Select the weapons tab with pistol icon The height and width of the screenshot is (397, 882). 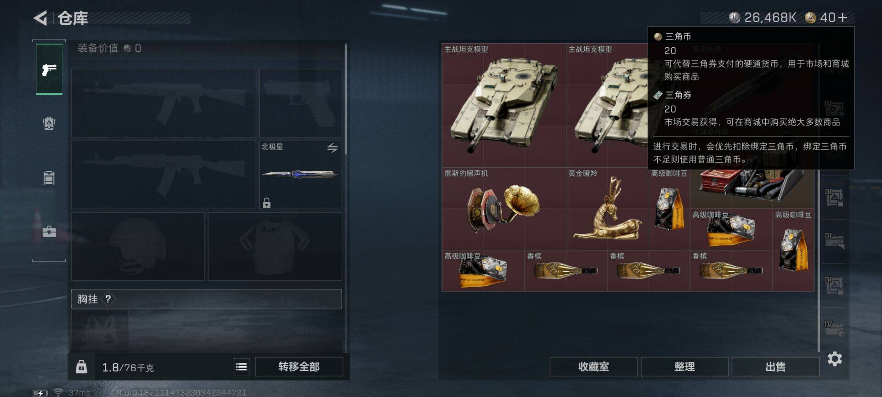click(x=49, y=69)
